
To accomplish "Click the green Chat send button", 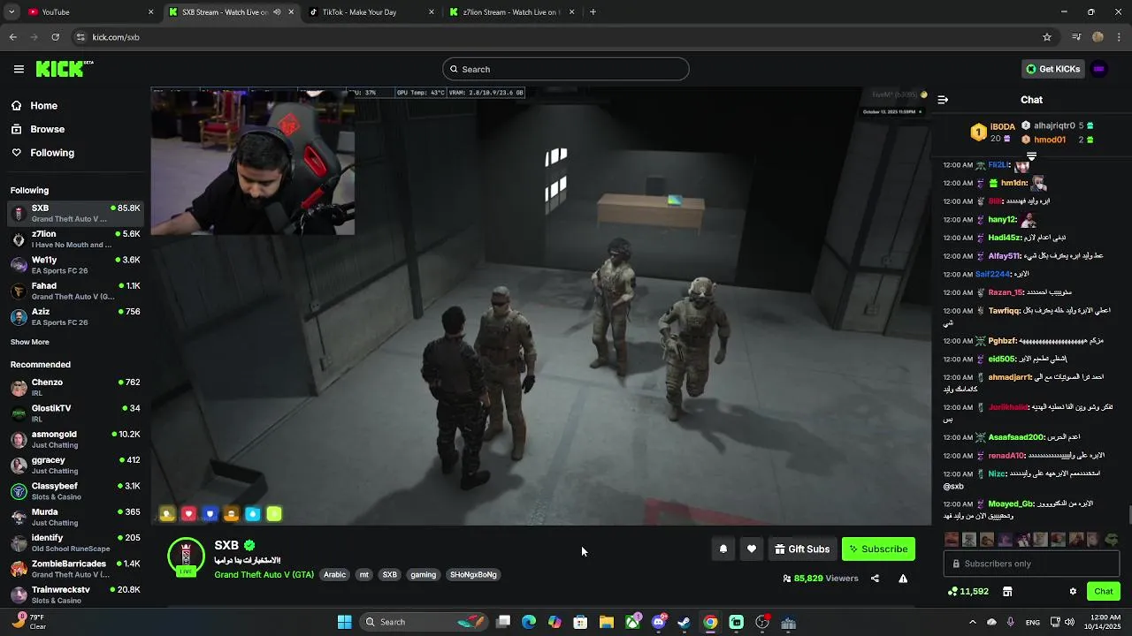I will 1104,591.
